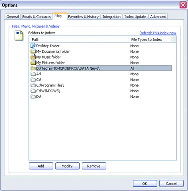This screenshot has width=188, height=191.
Task: Click the All value for DATA News
Action: tap(132, 68)
